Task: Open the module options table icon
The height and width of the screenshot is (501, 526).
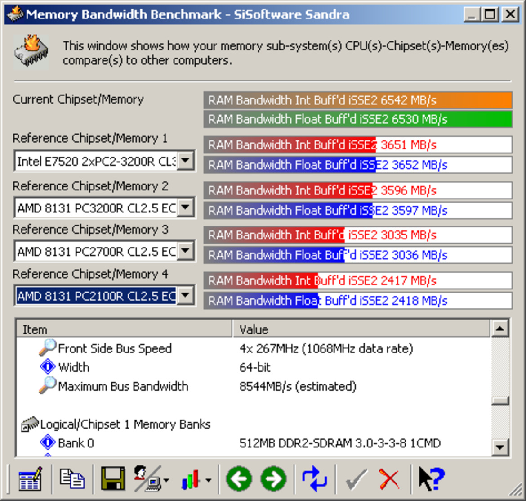Action: coord(31,479)
